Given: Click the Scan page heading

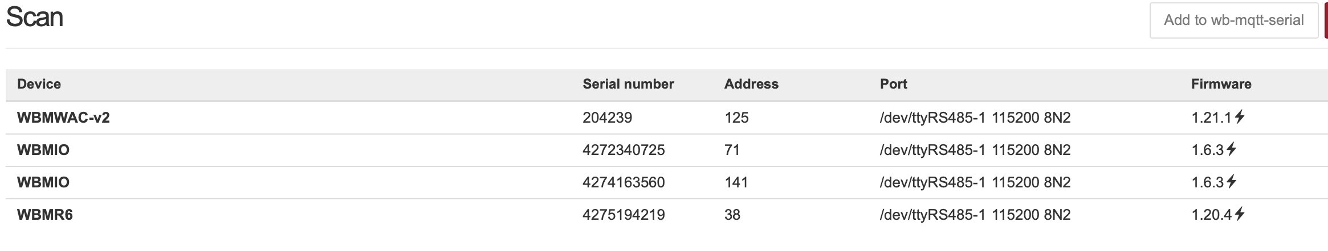Looking at the screenshot, I should click(35, 18).
